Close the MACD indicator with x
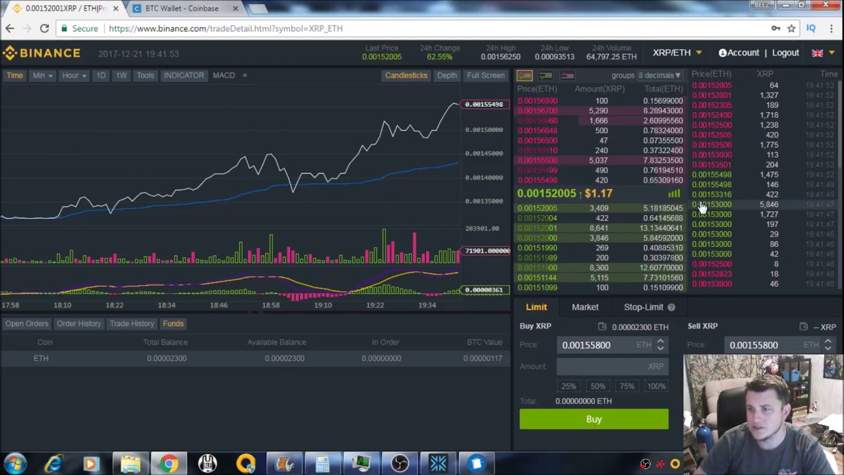The image size is (844, 475). [245, 75]
